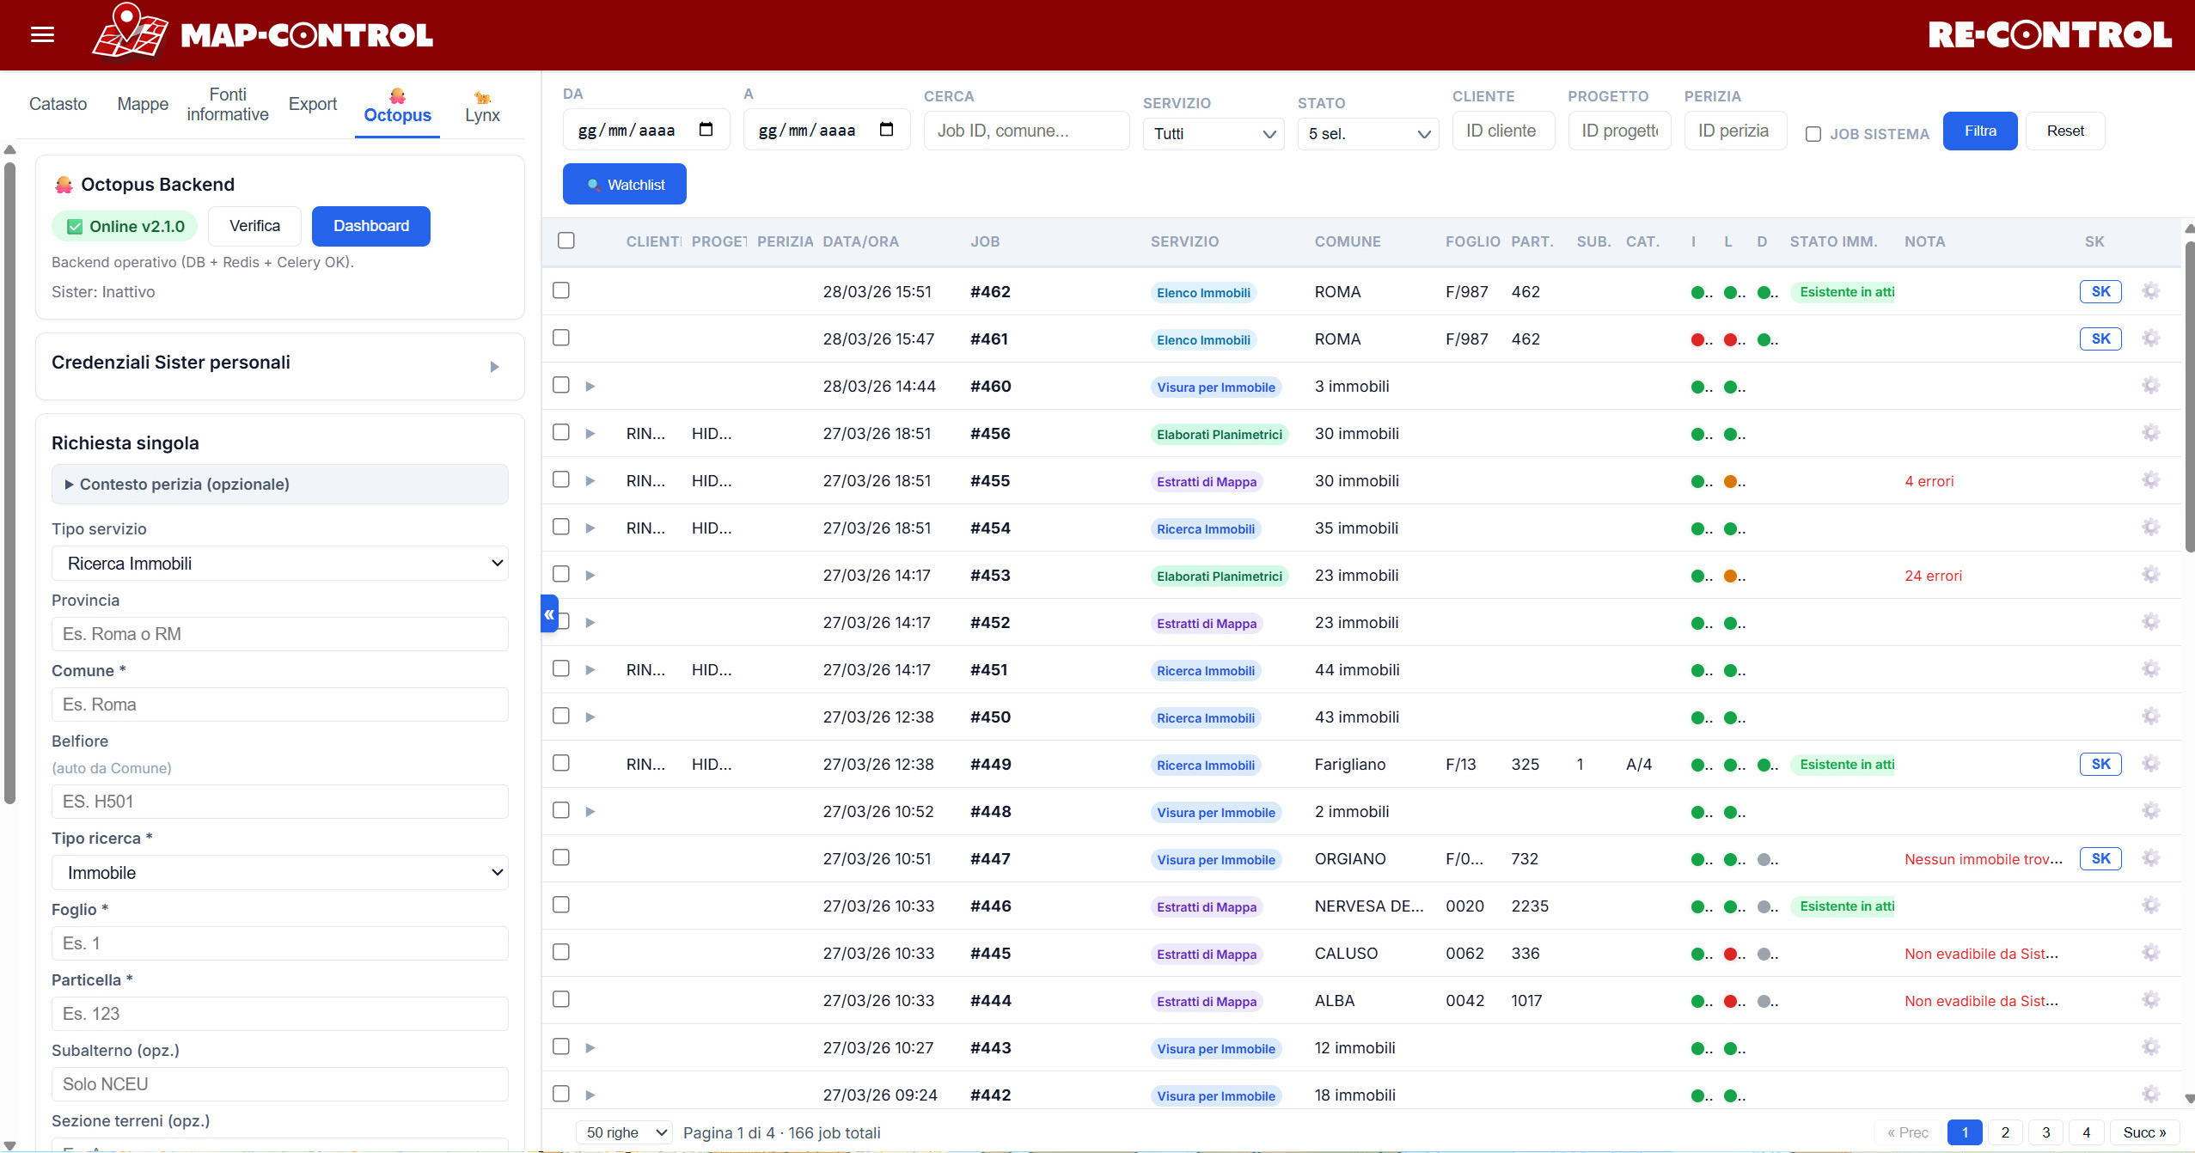Open the hamburger menu

[x=42, y=34]
